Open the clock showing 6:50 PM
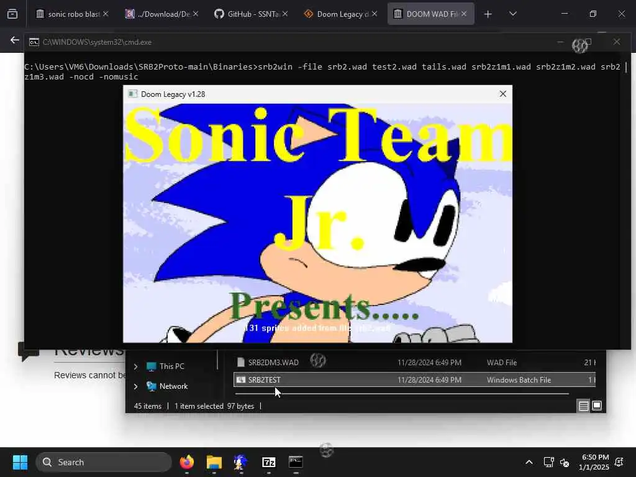 coord(594,462)
